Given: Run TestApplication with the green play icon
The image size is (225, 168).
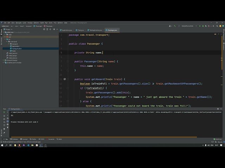Looking at the screenshot, I should [x=200, y=26].
